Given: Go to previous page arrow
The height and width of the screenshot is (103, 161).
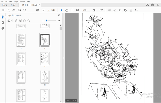Looking at the screenshot, I should pyautogui.click(x=38, y=10).
